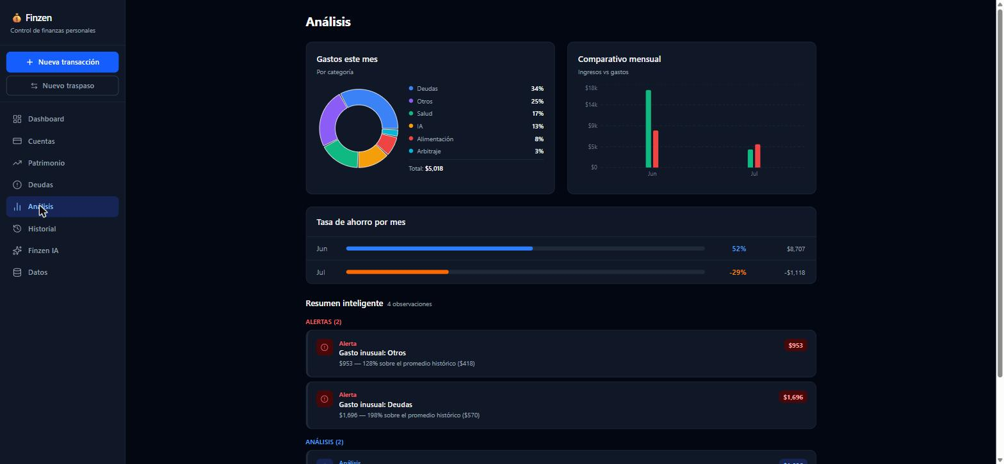Click alert icon beside Gasto inusual: Otros
Viewport: 1004px width, 464px height.
325,348
